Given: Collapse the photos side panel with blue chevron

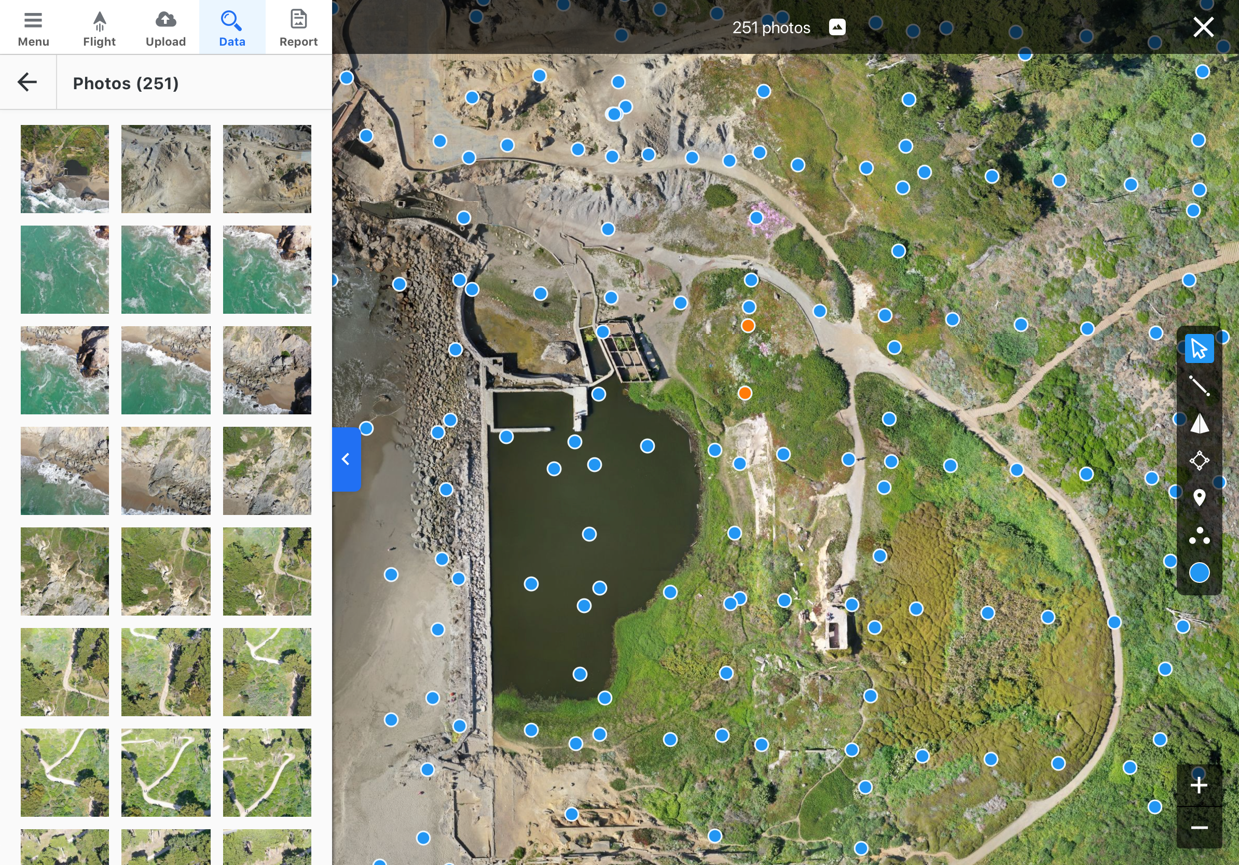Looking at the screenshot, I should tap(346, 459).
